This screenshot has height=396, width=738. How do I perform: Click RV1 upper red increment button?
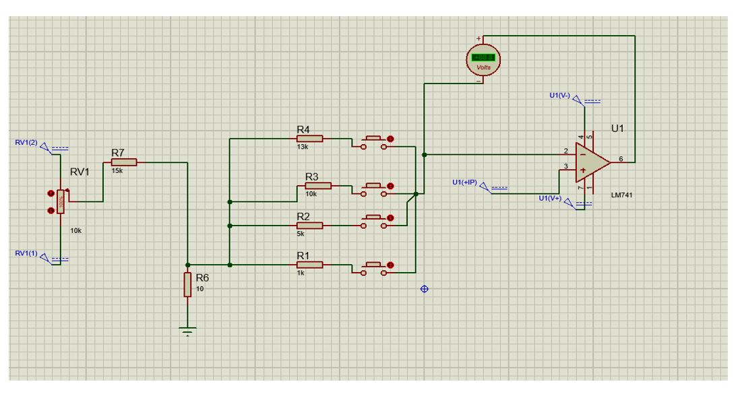51,193
